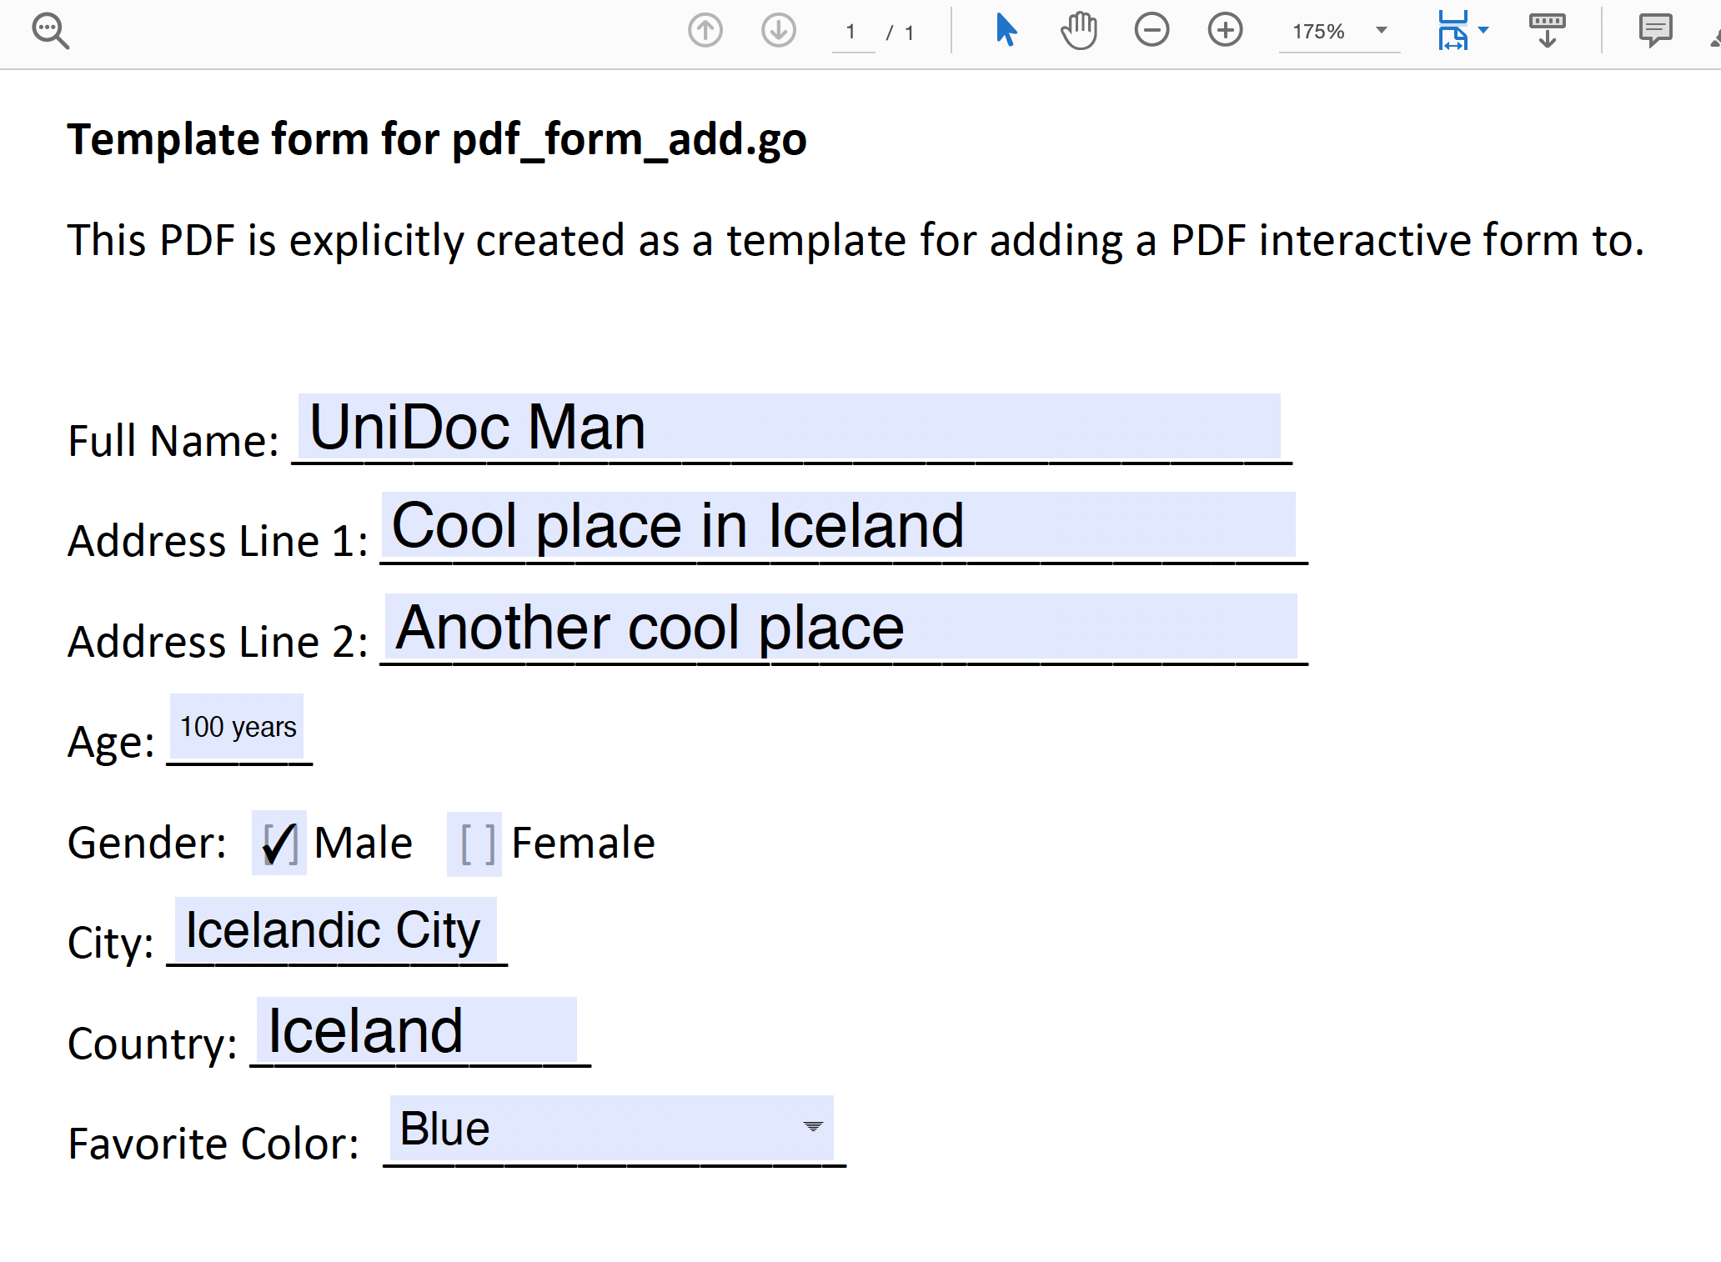Activate the selection arrow tool
This screenshot has width=1721, height=1262.
pyautogui.click(x=1006, y=31)
